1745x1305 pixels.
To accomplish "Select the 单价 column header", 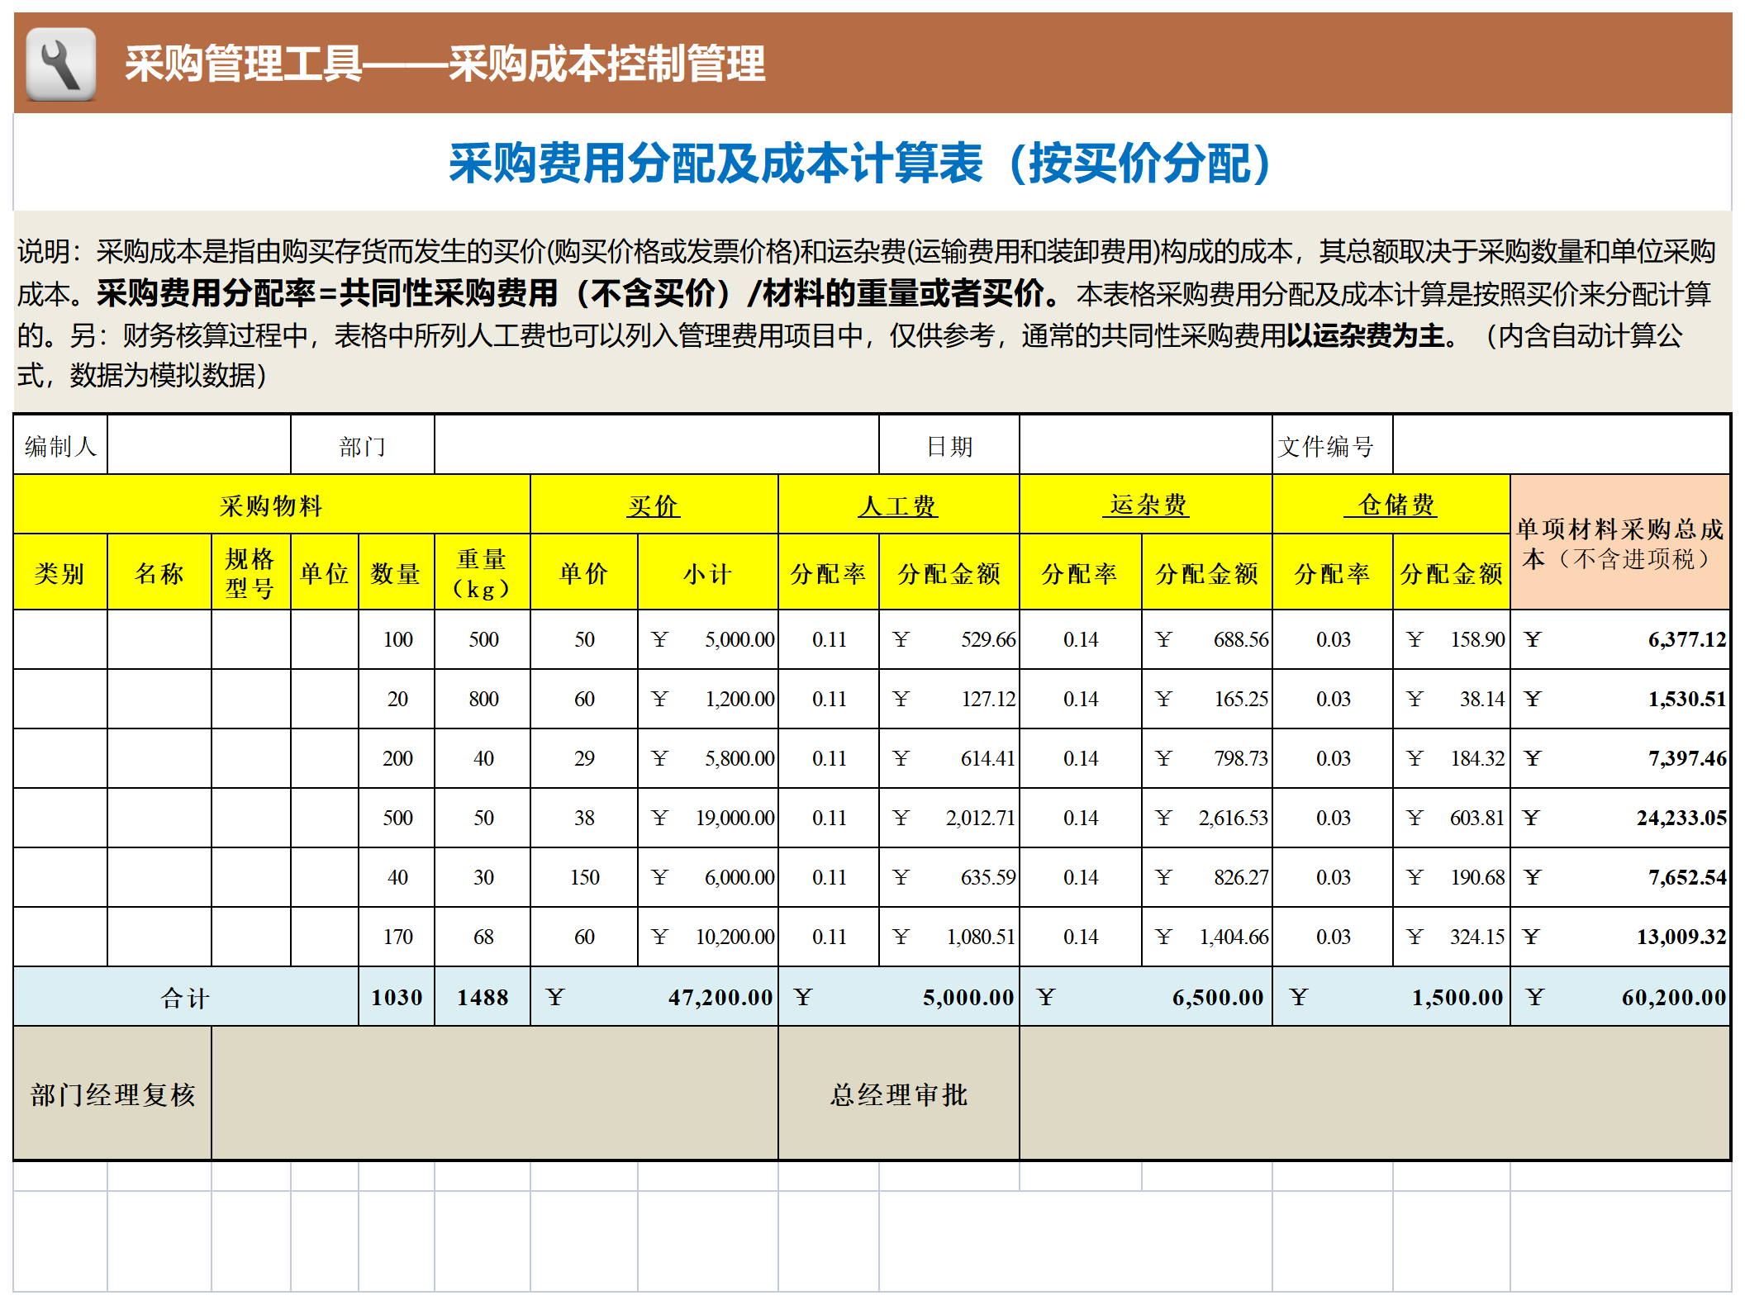I will tap(584, 572).
